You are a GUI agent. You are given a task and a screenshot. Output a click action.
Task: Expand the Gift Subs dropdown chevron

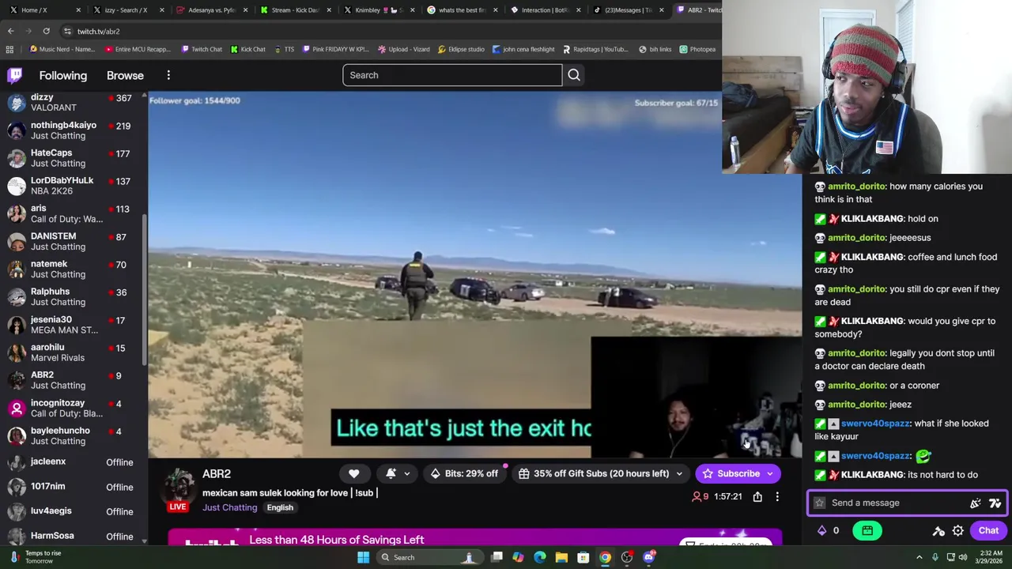click(x=679, y=473)
